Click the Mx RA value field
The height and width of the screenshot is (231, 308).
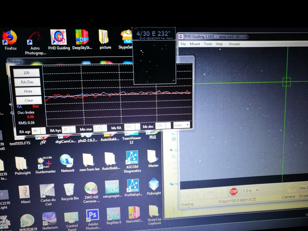tap(129, 127)
